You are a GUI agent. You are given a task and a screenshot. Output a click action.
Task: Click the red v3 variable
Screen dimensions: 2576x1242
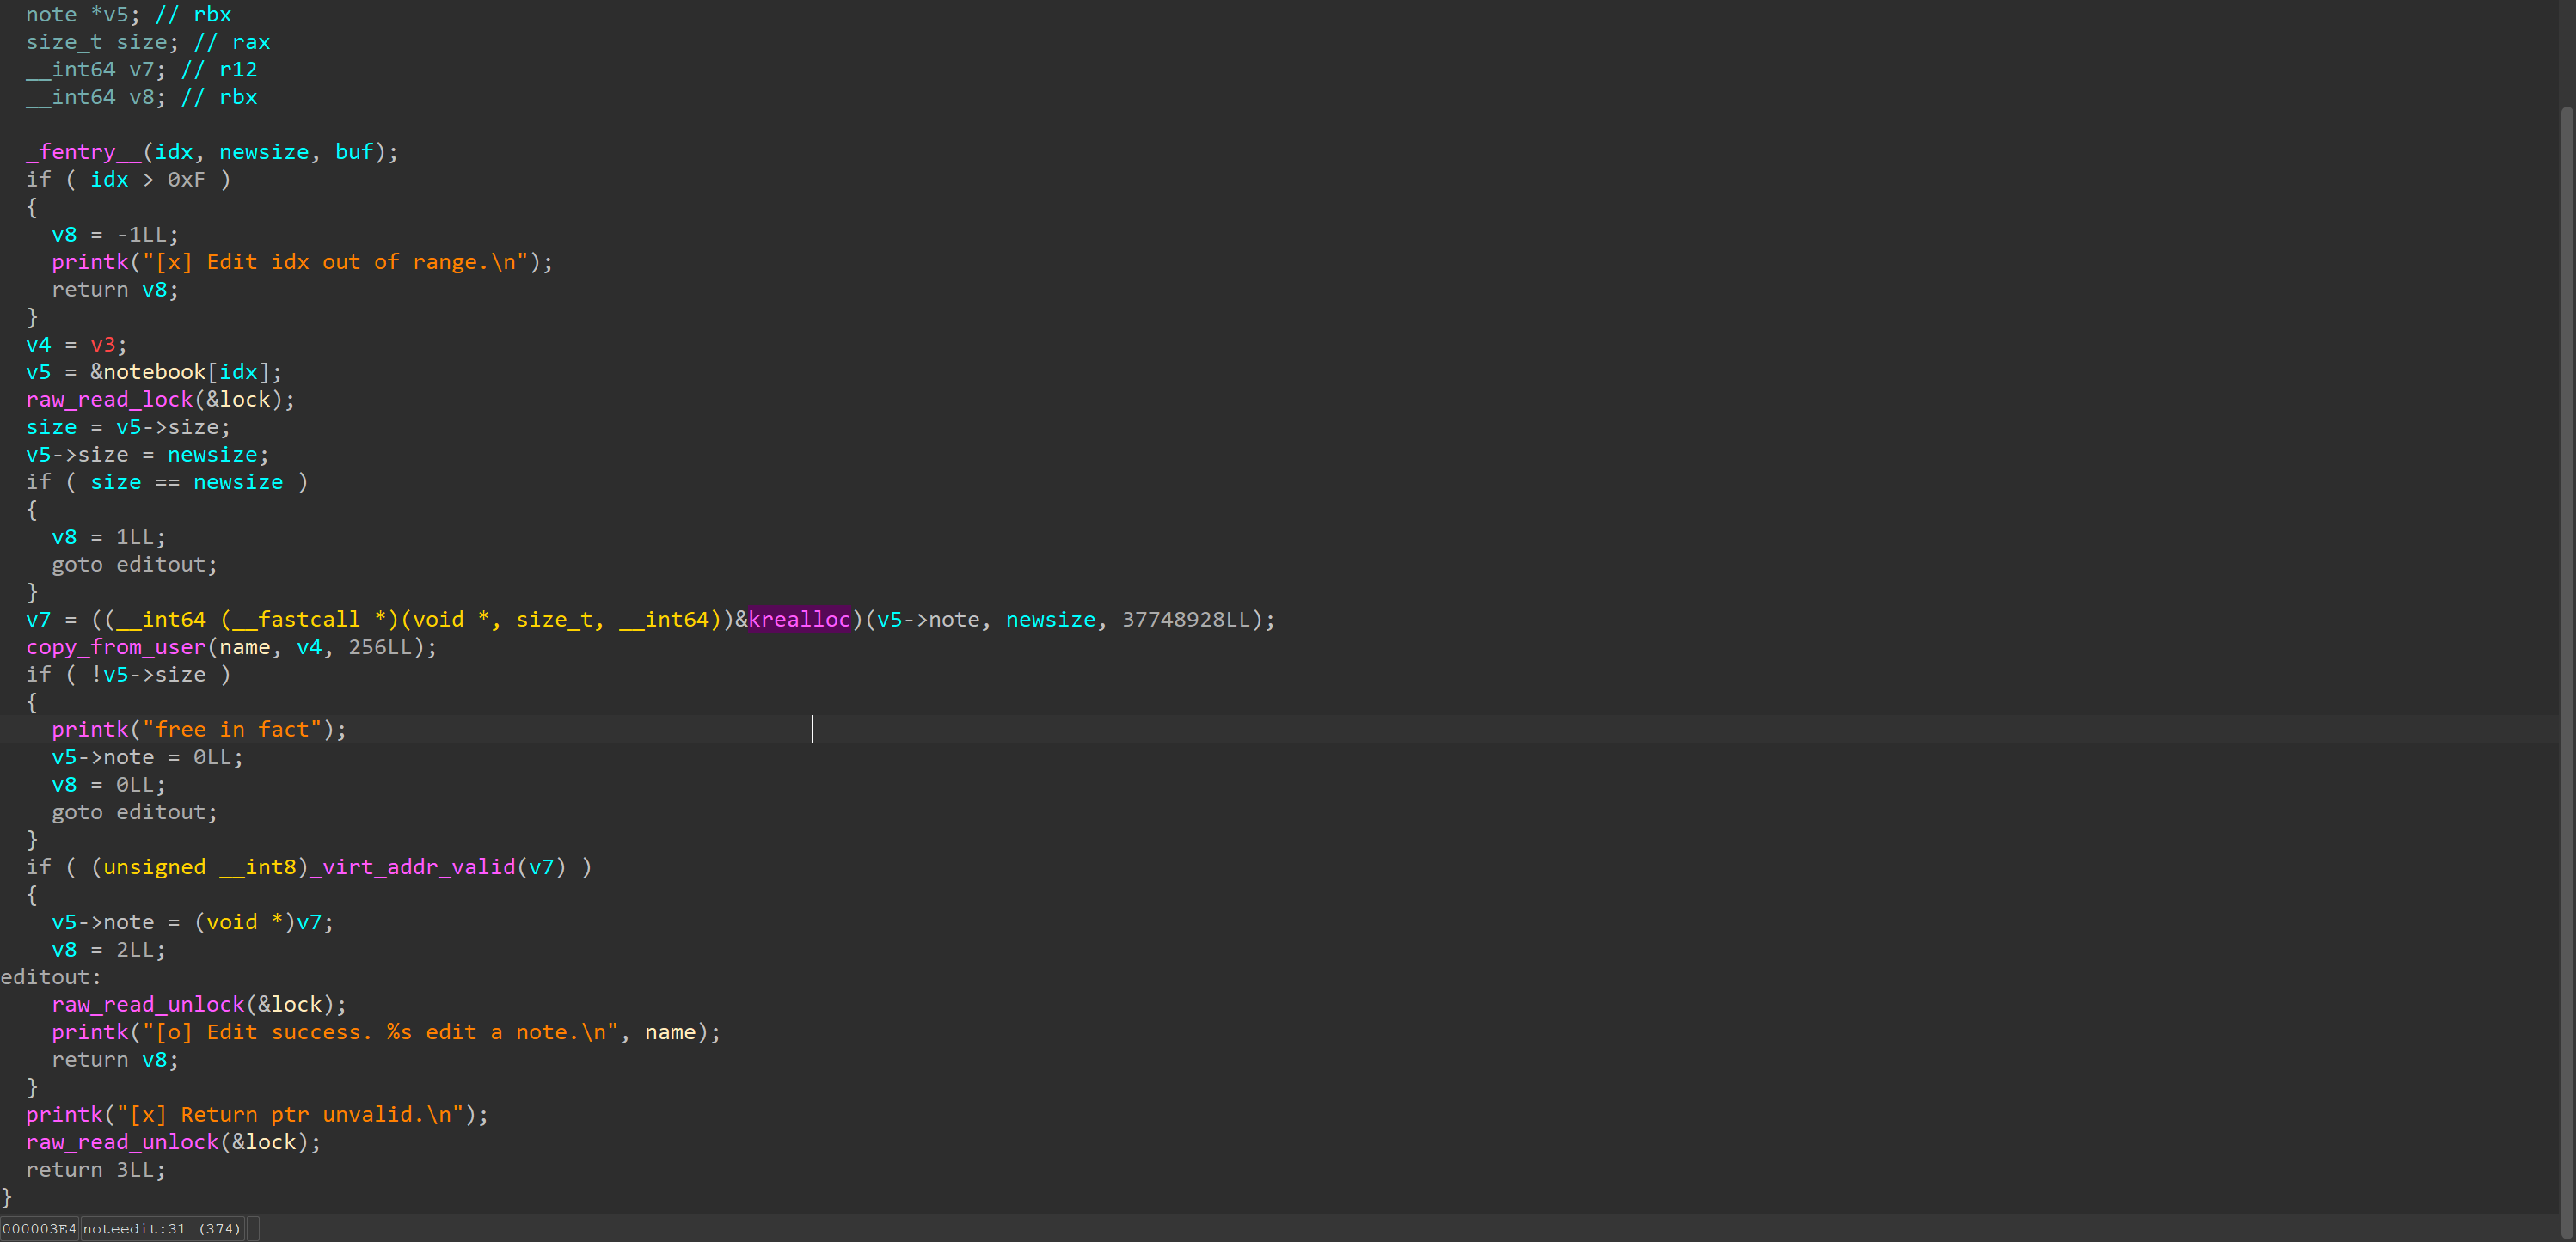tap(103, 344)
